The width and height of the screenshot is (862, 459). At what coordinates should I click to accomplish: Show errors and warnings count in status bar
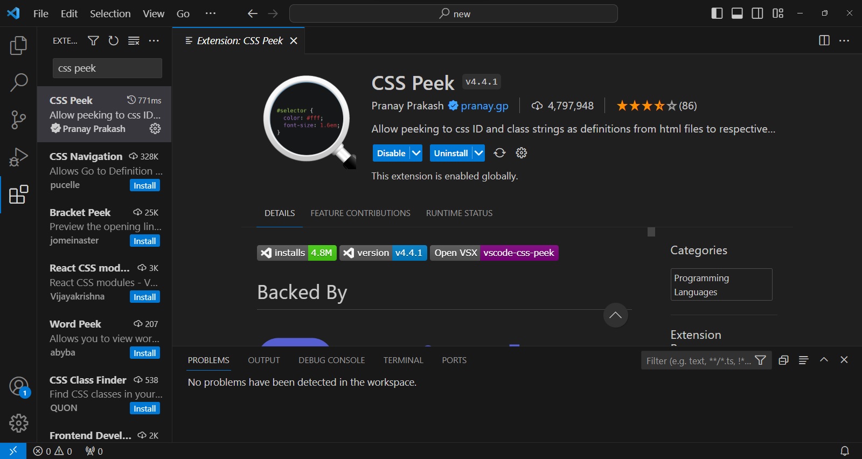[x=53, y=451]
